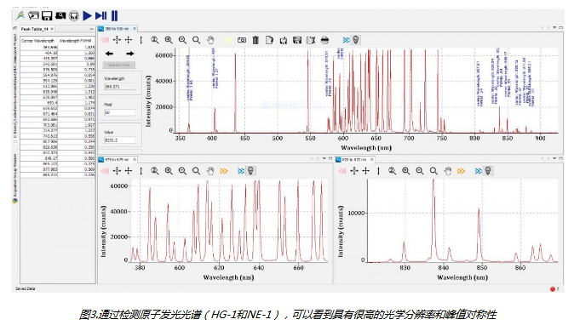
Task: Click the blue double-arrow in top graph toolbar
Action: click(346, 40)
